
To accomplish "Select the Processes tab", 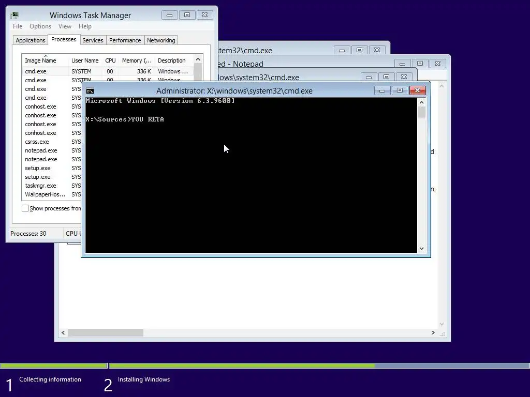I will point(64,39).
